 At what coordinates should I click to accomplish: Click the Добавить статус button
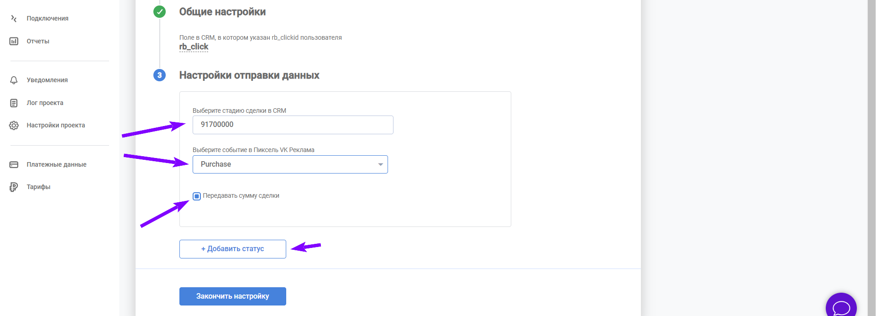coord(233,249)
